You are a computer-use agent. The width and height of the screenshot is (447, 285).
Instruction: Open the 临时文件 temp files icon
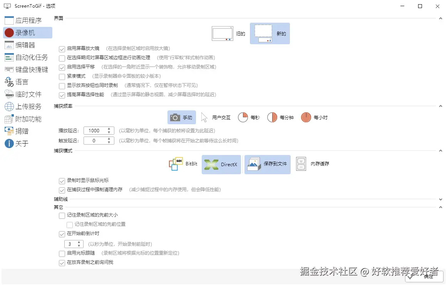pos(9,94)
